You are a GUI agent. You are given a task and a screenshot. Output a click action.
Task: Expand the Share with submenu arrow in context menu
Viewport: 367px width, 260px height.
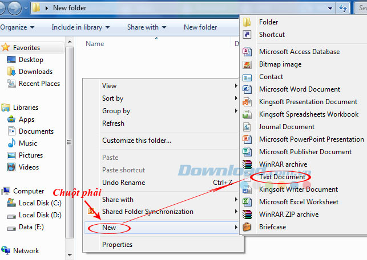coord(236,199)
